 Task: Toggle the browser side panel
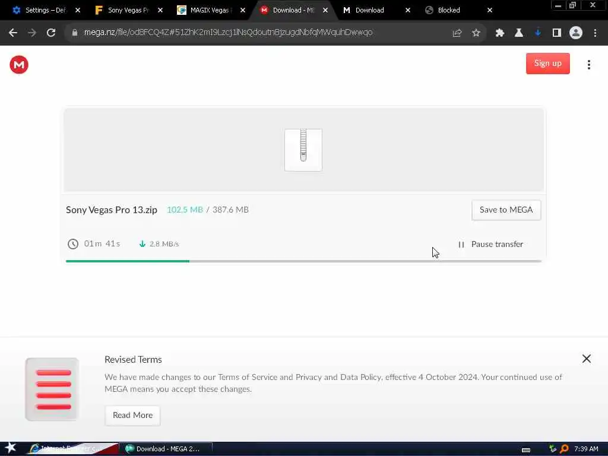click(557, 33)
